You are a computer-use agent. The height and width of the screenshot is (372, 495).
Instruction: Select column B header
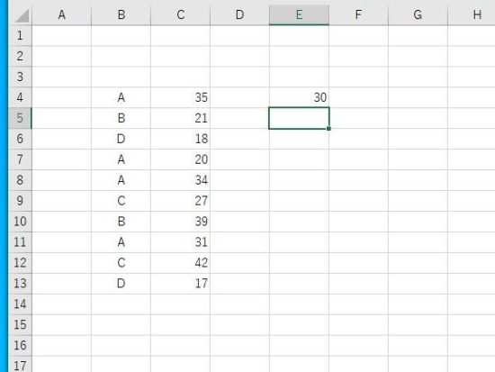click(x=121, y=14)
